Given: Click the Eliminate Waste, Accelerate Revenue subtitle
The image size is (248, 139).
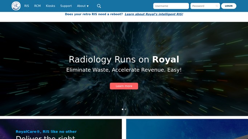Looking at the screenshot, I should (x=124, y=70).
